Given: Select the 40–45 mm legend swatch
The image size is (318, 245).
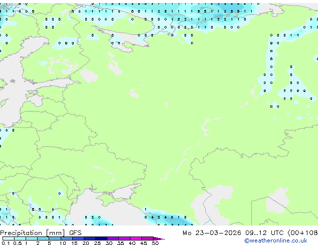Looking at the screenshot, I should point(136,238).
